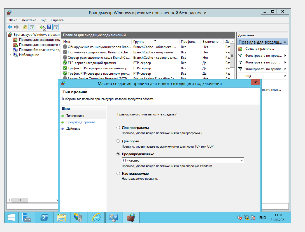Click the Action Center flag tray icon
Image resolution: width=305 pixels, height=232 pixels.
click(253, 218)
